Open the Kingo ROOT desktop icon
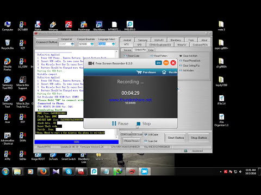Viewport: 261px width, 195px height. pos(38,157)
